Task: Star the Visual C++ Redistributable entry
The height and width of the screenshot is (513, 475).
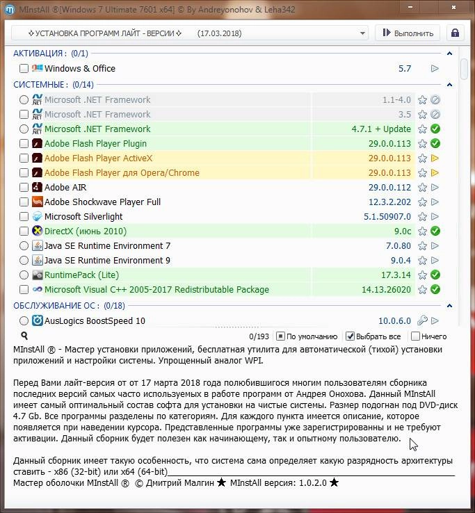Action: point(422,290)
